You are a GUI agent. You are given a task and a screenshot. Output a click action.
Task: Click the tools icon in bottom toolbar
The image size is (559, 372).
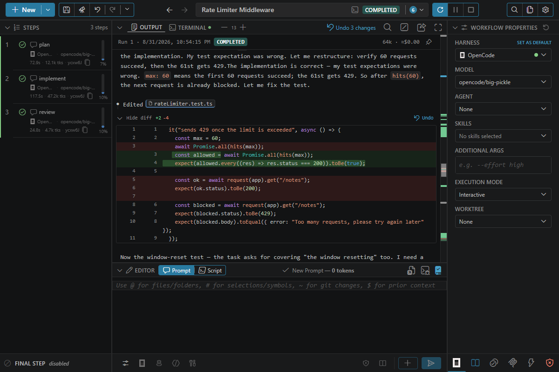tap(192, 363)
